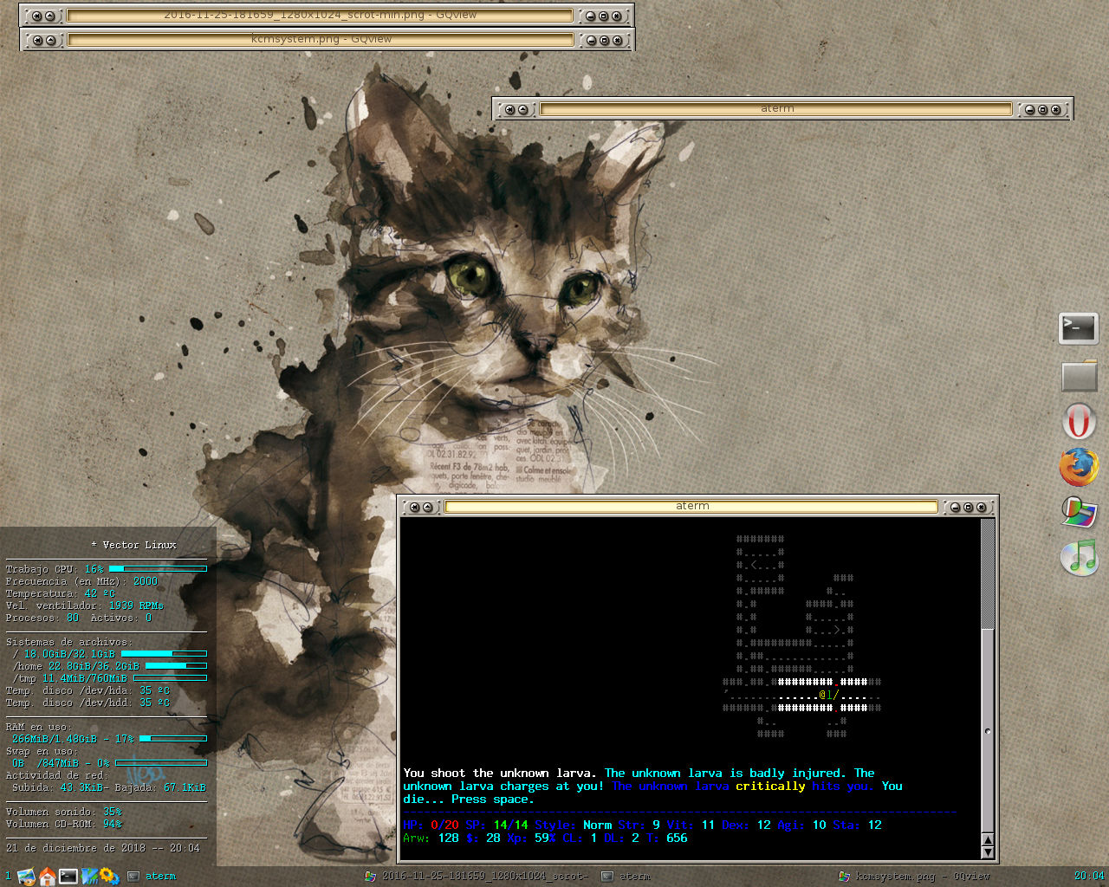
Task: Click the "Procesos: 80" value
Action: (x=42, y=618)
